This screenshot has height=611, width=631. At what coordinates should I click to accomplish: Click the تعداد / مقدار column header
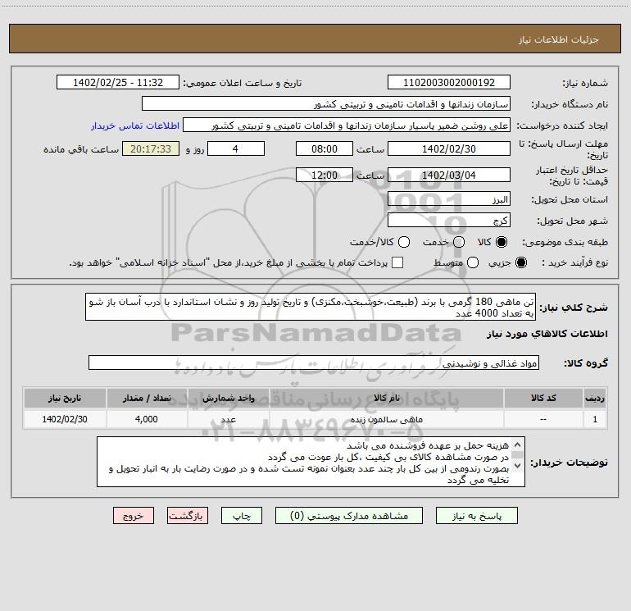click(x=147, y=398)
